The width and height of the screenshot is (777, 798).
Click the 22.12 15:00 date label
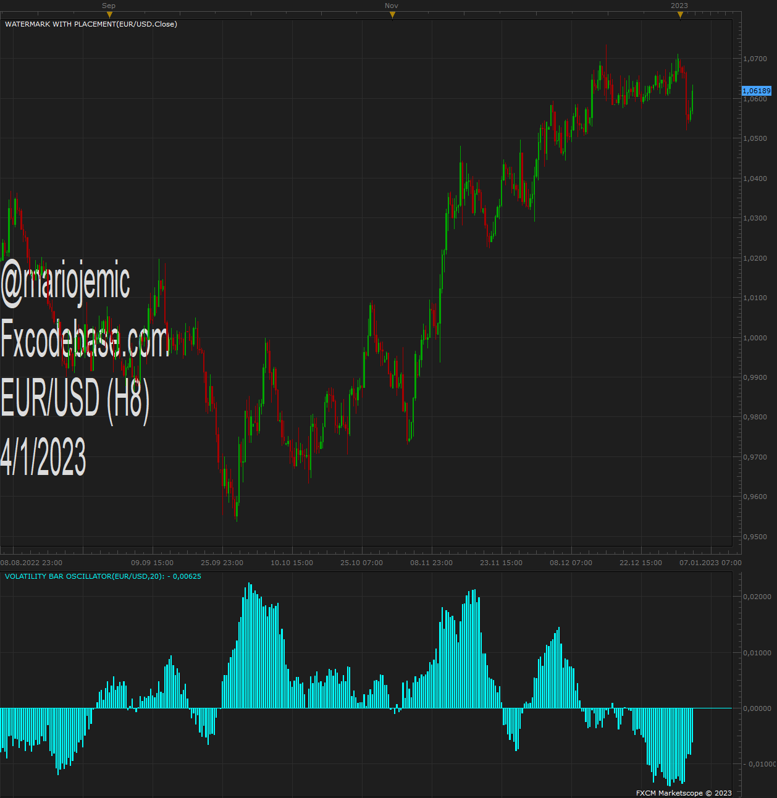point(641,563)
